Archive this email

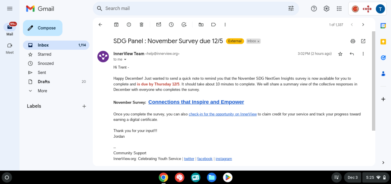116,25
